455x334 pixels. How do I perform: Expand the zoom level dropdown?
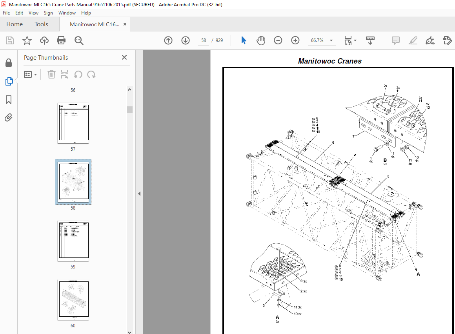pos(331,40)
